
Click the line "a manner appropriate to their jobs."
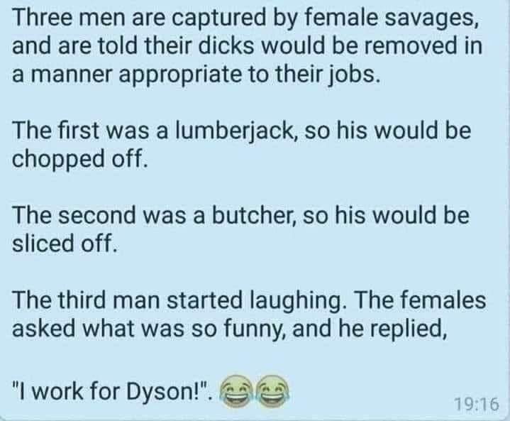(x=196, y=75)
